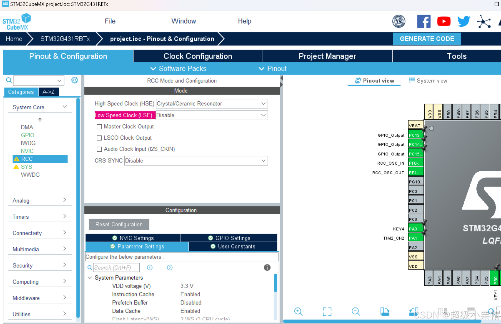
Task: Open the Low Speed Clock (LSE) dropdown
Action: (x=212, y=115)
